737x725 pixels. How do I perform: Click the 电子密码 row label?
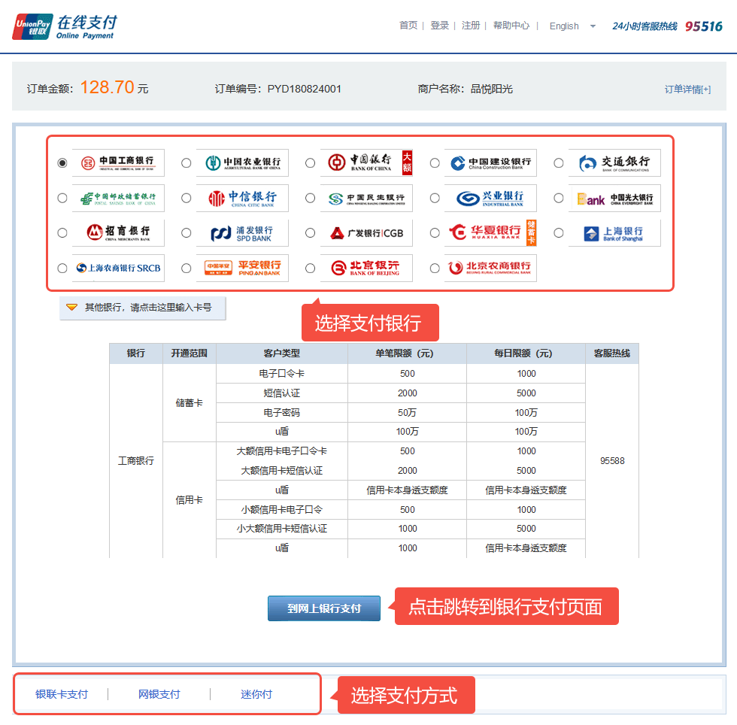(281, 412)
